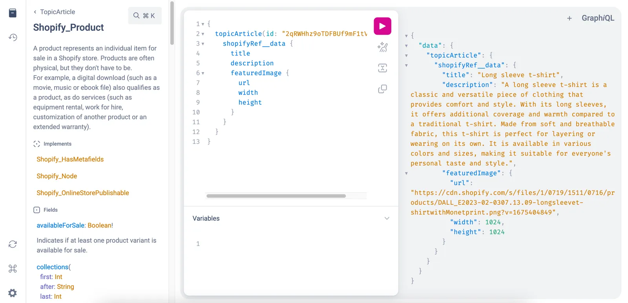Viewport: 628px width, 303px height.
Task: Click the "title" field on line 4
Action: (240, 53)
